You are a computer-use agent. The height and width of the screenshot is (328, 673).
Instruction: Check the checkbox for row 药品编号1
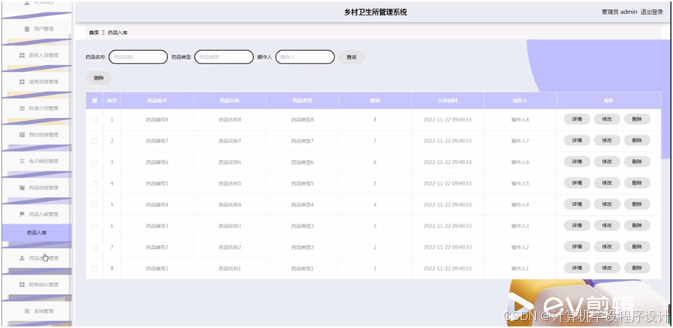coord(94,268)
